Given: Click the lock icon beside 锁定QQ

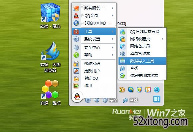Looking at the screenshot, I should click(76, 78).
